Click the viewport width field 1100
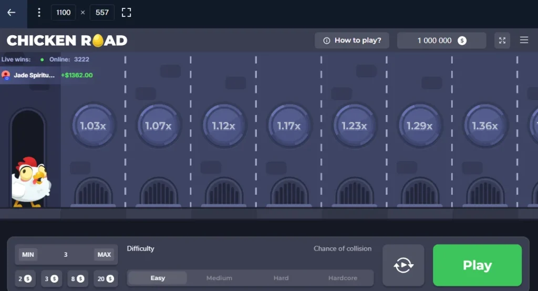 [64, 13]
